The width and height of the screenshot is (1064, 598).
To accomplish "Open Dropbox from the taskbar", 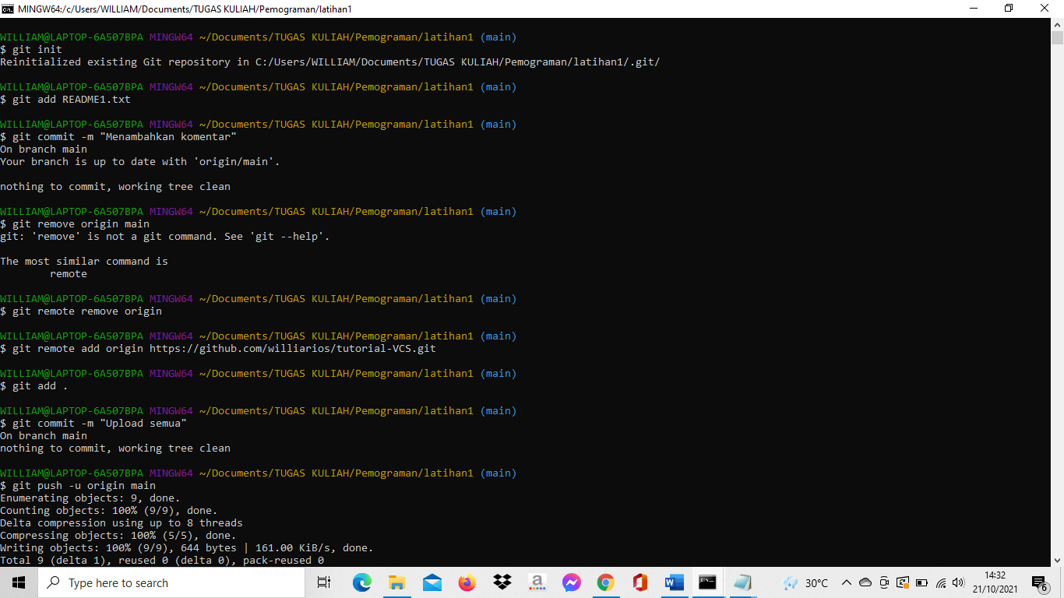I will 502,582.
